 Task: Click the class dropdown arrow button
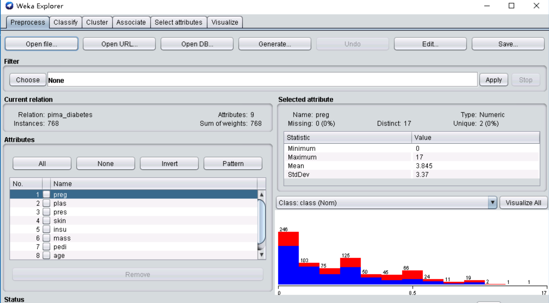(492, 203)
